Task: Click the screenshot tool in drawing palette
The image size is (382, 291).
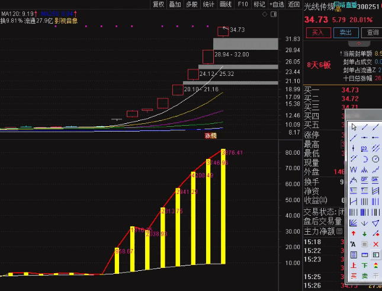Action: click(375, 255)
